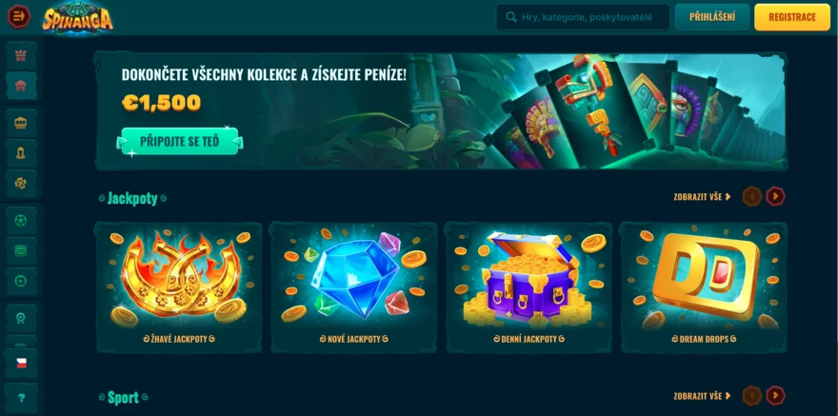Open the sidebar menu toggle button
The width and height of the screenshot is (838, 416).
click(19, 16)
